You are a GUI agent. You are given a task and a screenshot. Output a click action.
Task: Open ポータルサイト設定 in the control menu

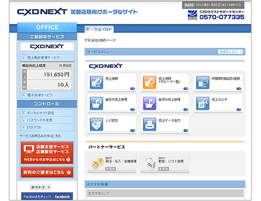[47, 113]
